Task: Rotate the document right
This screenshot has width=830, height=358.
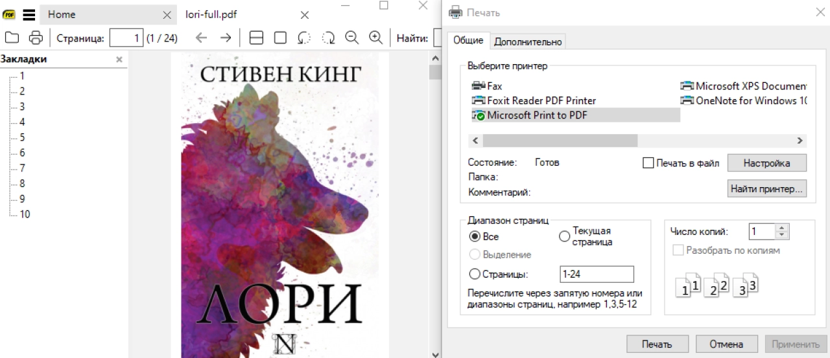Action: point(328,38)
